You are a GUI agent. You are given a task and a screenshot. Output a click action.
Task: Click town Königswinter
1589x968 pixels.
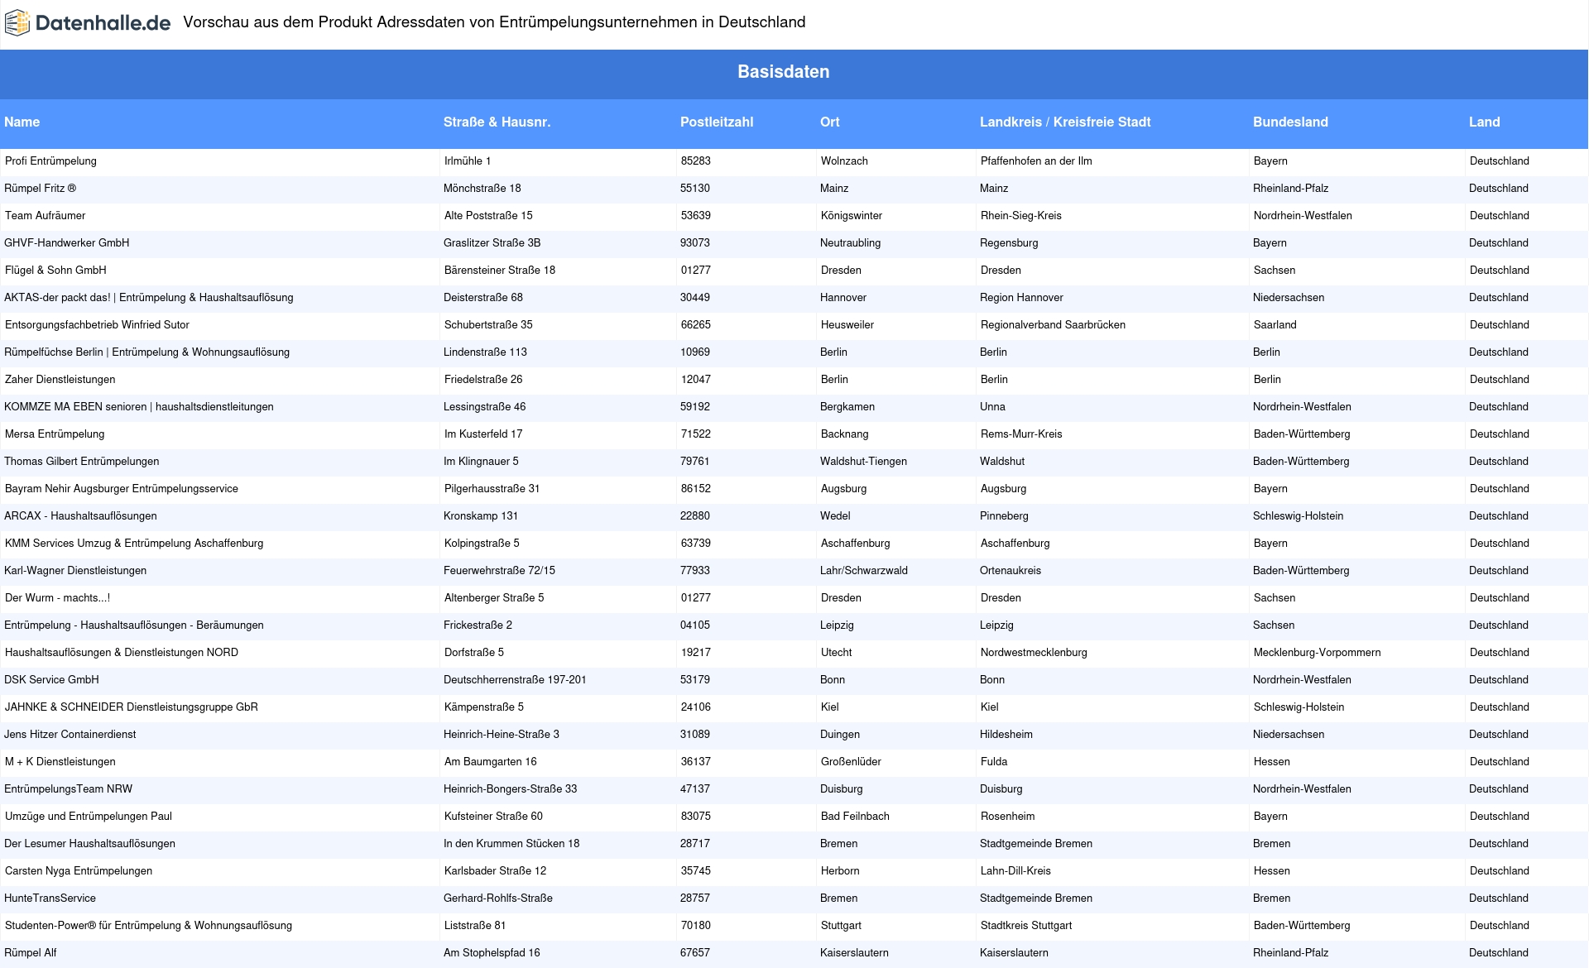[x=852, y=216]
